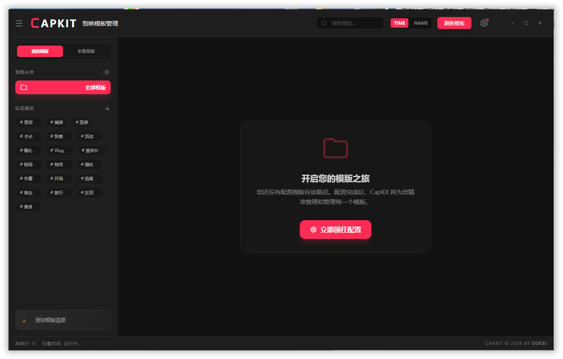Switch to the 我的模版 tab

[40, 51]
